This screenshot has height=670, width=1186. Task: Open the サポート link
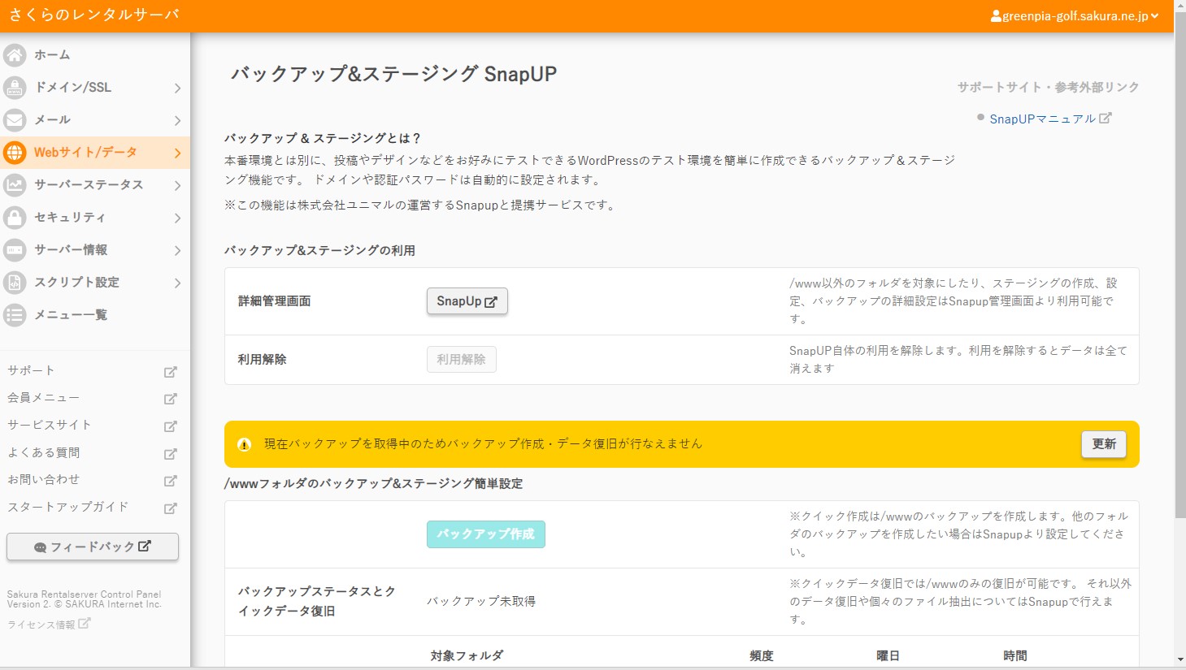31,370
